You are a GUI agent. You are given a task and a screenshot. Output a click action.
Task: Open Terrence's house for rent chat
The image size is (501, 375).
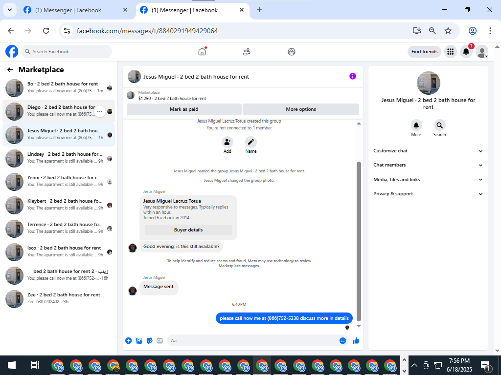pyautogui.click(x=59, y=229)
